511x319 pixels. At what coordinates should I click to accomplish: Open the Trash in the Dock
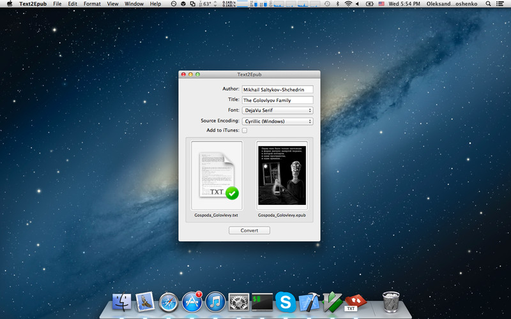[x=391, y=302]
